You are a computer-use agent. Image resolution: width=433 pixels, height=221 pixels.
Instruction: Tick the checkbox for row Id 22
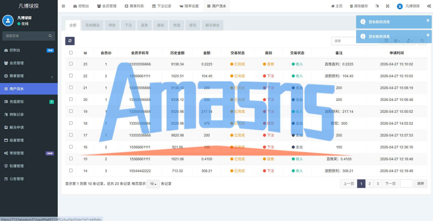point(71,76)
